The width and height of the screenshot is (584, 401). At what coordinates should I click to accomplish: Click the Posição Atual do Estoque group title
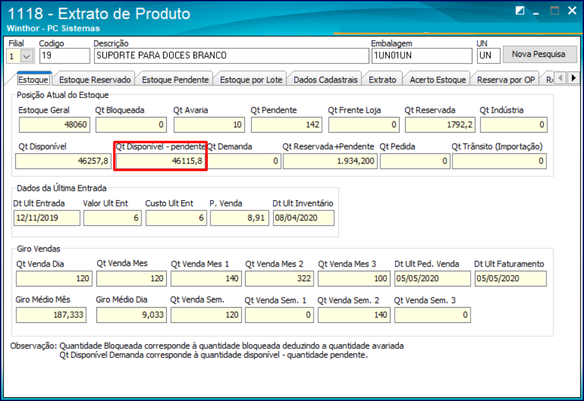click(x=62, y=95)
